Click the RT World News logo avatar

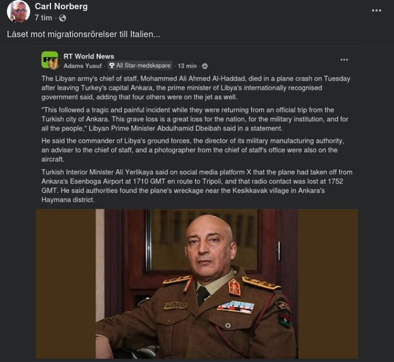tap(50, 60)
